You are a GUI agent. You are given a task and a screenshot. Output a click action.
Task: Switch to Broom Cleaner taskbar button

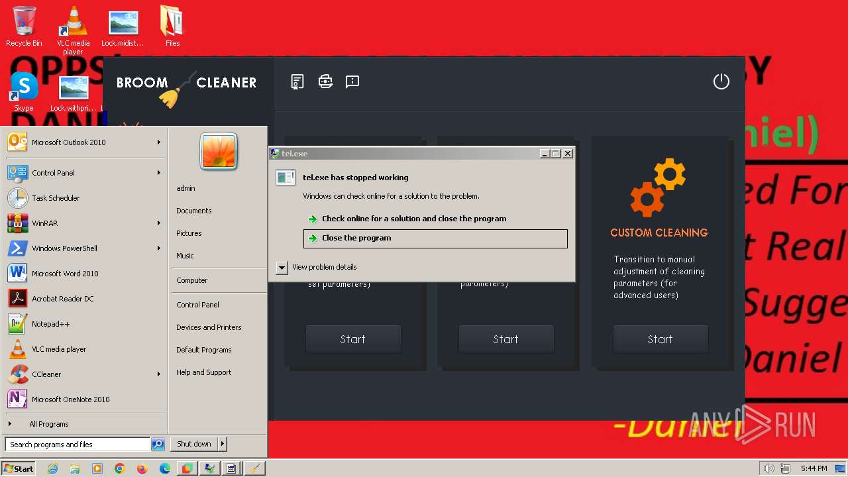(254, 468)
